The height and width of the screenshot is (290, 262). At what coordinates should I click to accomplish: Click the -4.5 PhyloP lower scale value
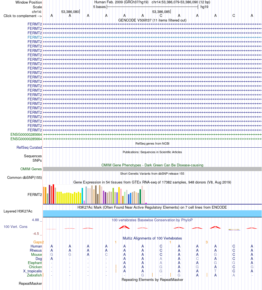point(36,234)
